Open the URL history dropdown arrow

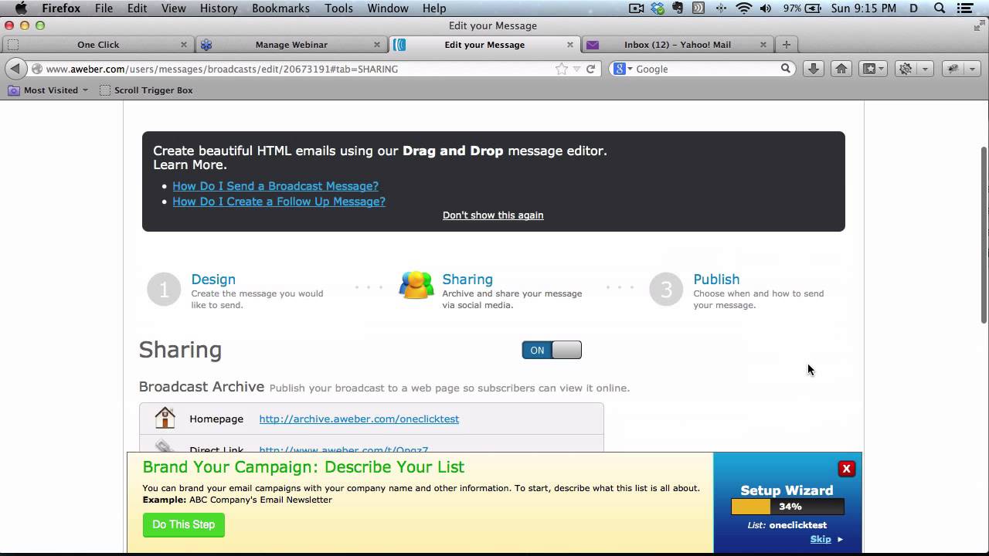tap(576, 69)
